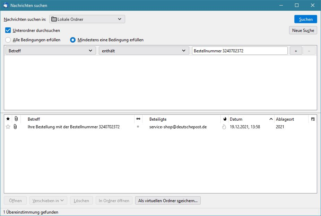Sort results by Ablageort column
This screenshot has width=321, height=216.
coord(290,119)
